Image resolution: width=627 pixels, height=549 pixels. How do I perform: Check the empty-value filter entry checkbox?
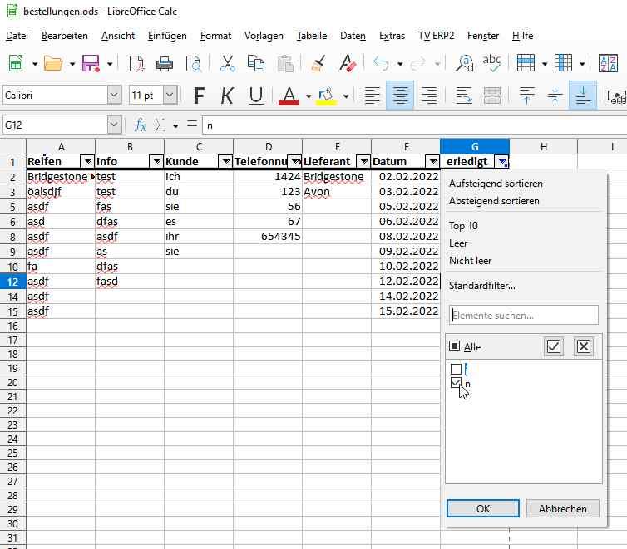click(456, 369)
